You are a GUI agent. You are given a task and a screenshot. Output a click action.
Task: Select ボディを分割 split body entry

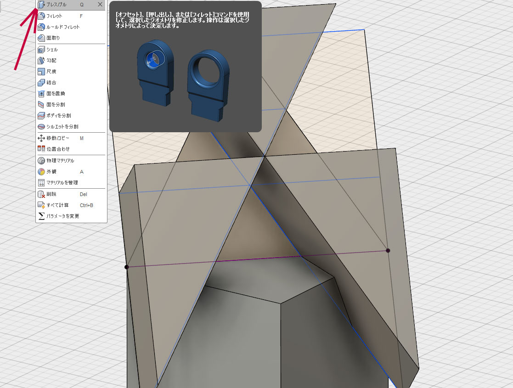(x=58, y=116)
